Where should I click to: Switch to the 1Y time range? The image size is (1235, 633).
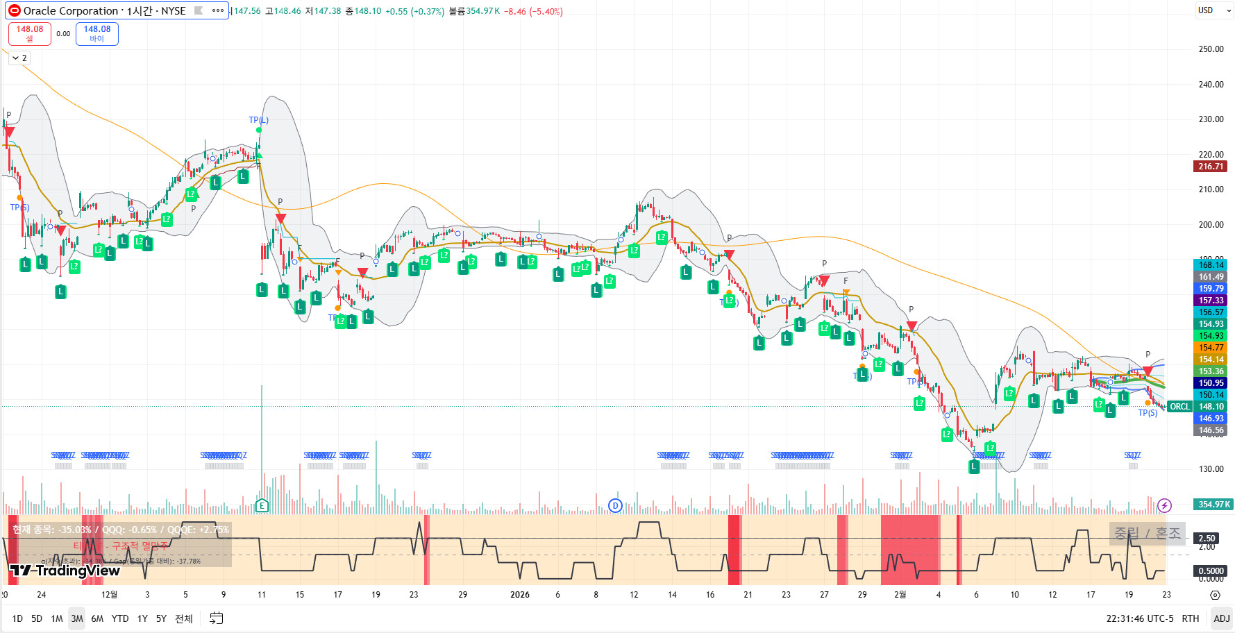point(142,618)
